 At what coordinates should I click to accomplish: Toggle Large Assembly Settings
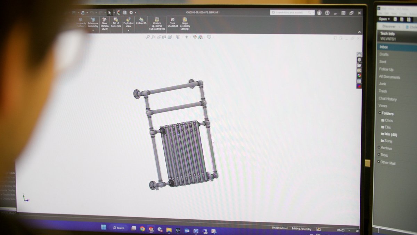tap(185, 24)
